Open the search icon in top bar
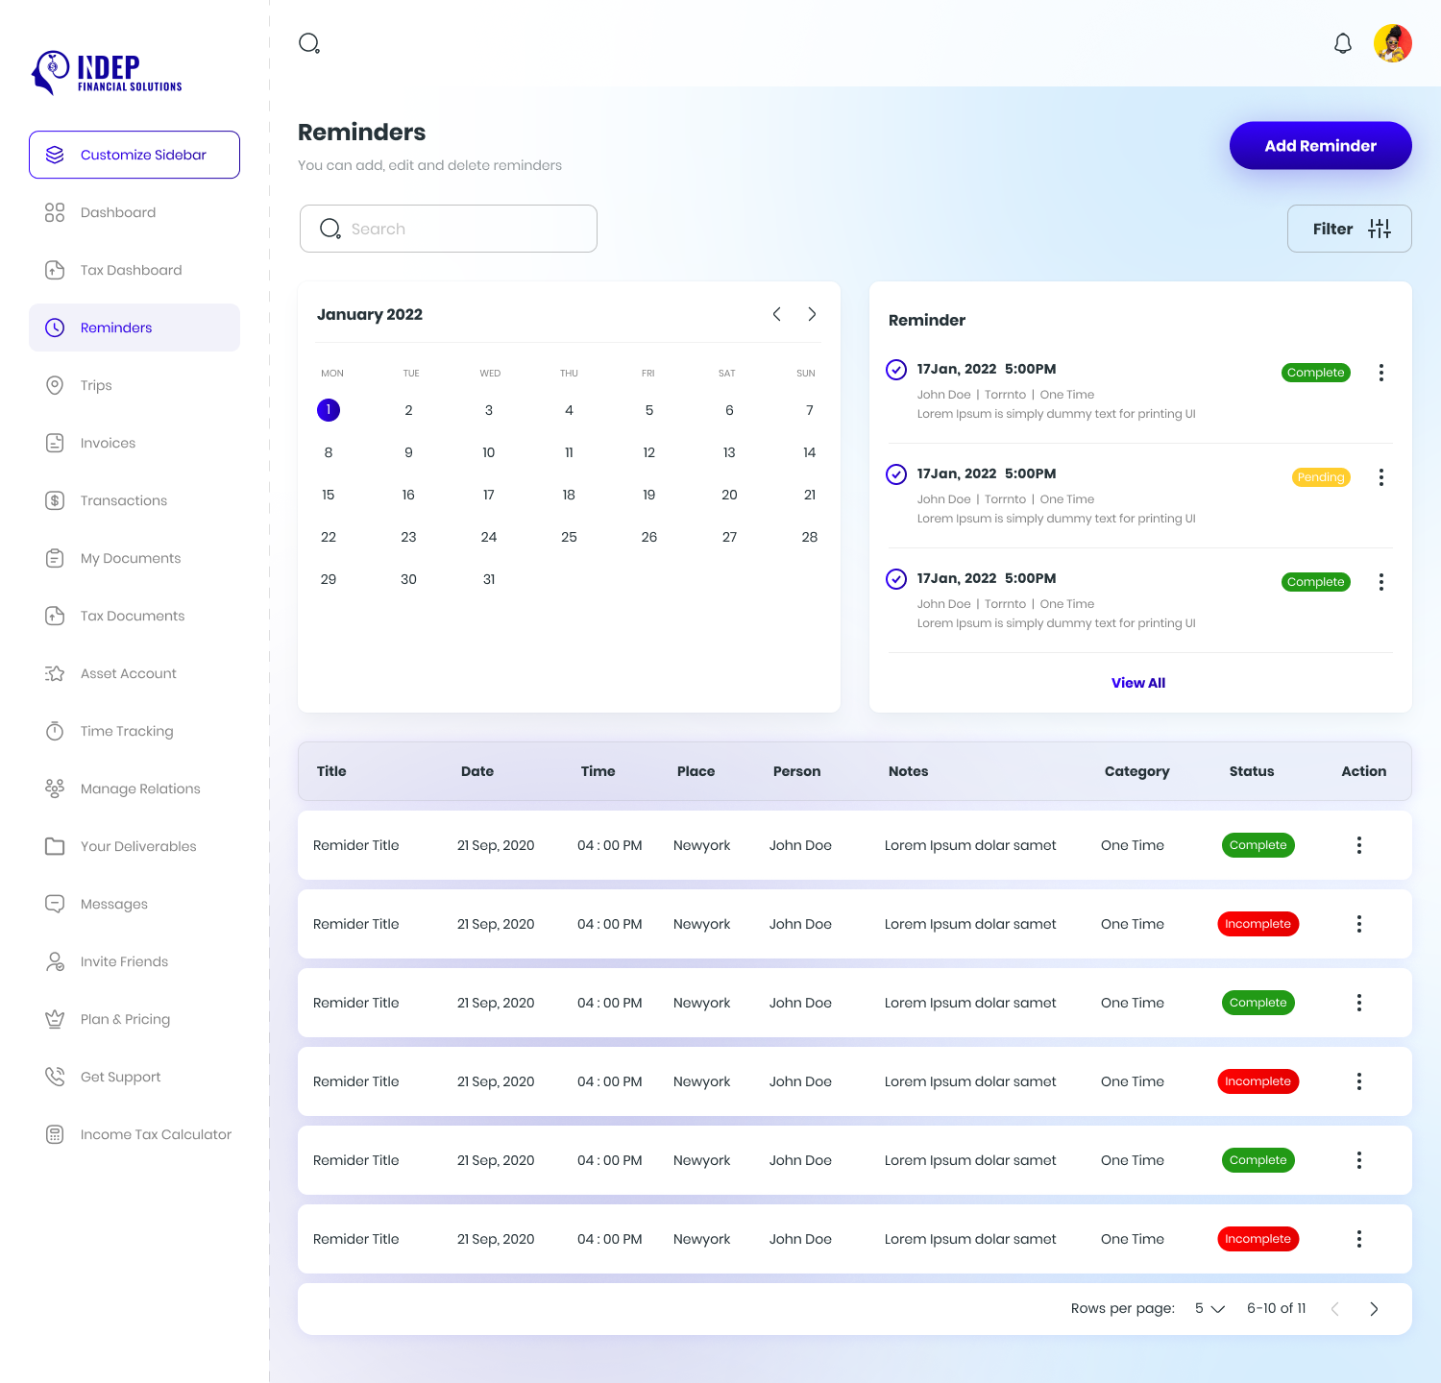This screenshot has height=1383, width=1441. click(308, 42)
